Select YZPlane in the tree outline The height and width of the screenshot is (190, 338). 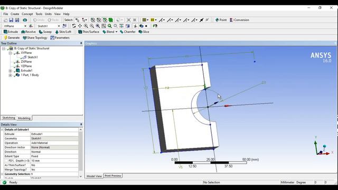pyautogui.click(x=26, y=66)
